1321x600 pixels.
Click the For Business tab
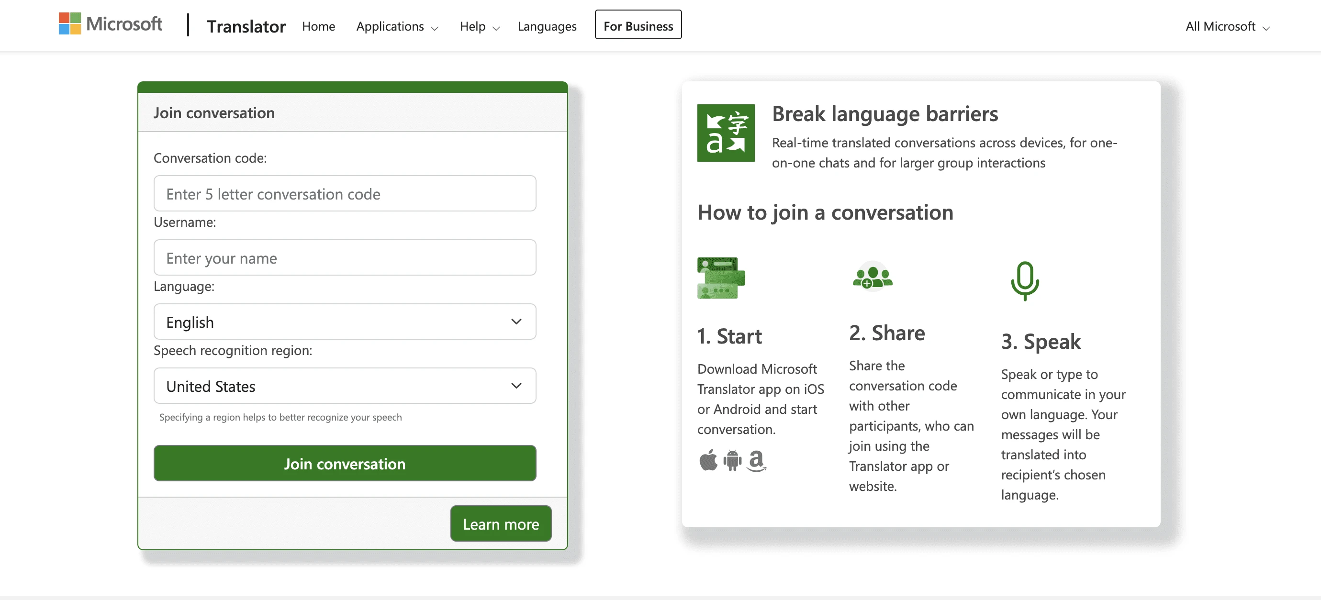(638, 24)
